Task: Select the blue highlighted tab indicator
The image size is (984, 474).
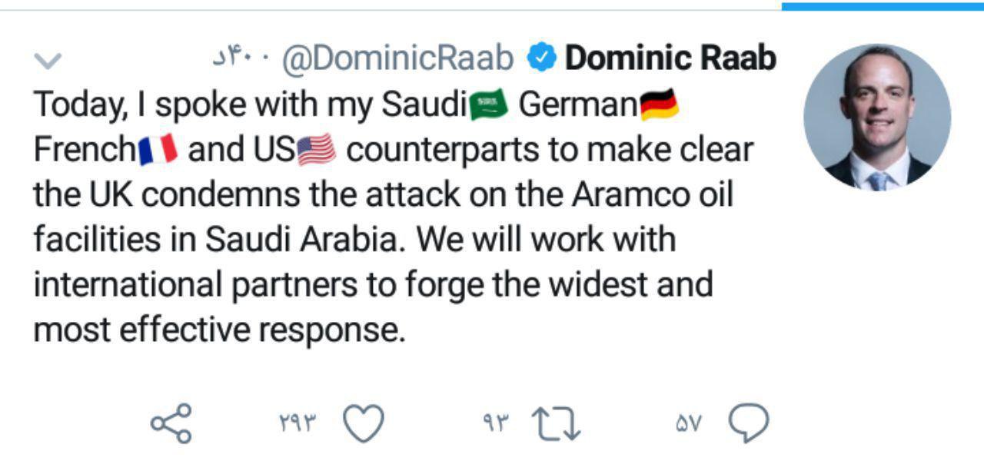Action: (883, 6)
